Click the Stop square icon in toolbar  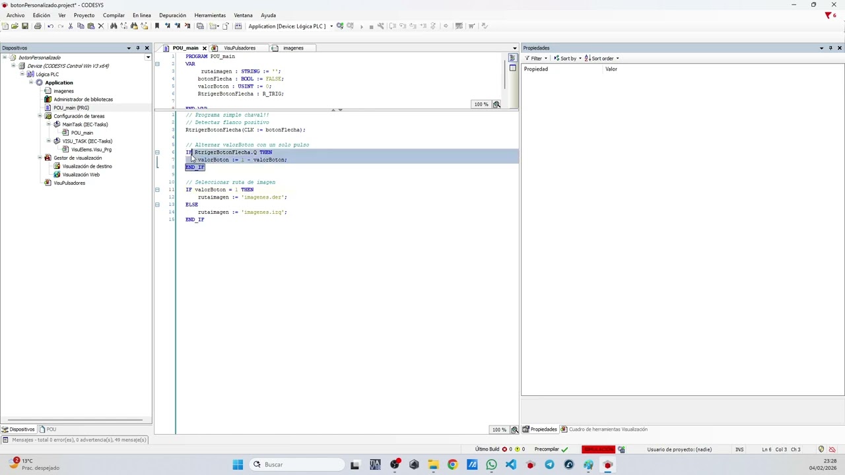click(x=371, y=26)
